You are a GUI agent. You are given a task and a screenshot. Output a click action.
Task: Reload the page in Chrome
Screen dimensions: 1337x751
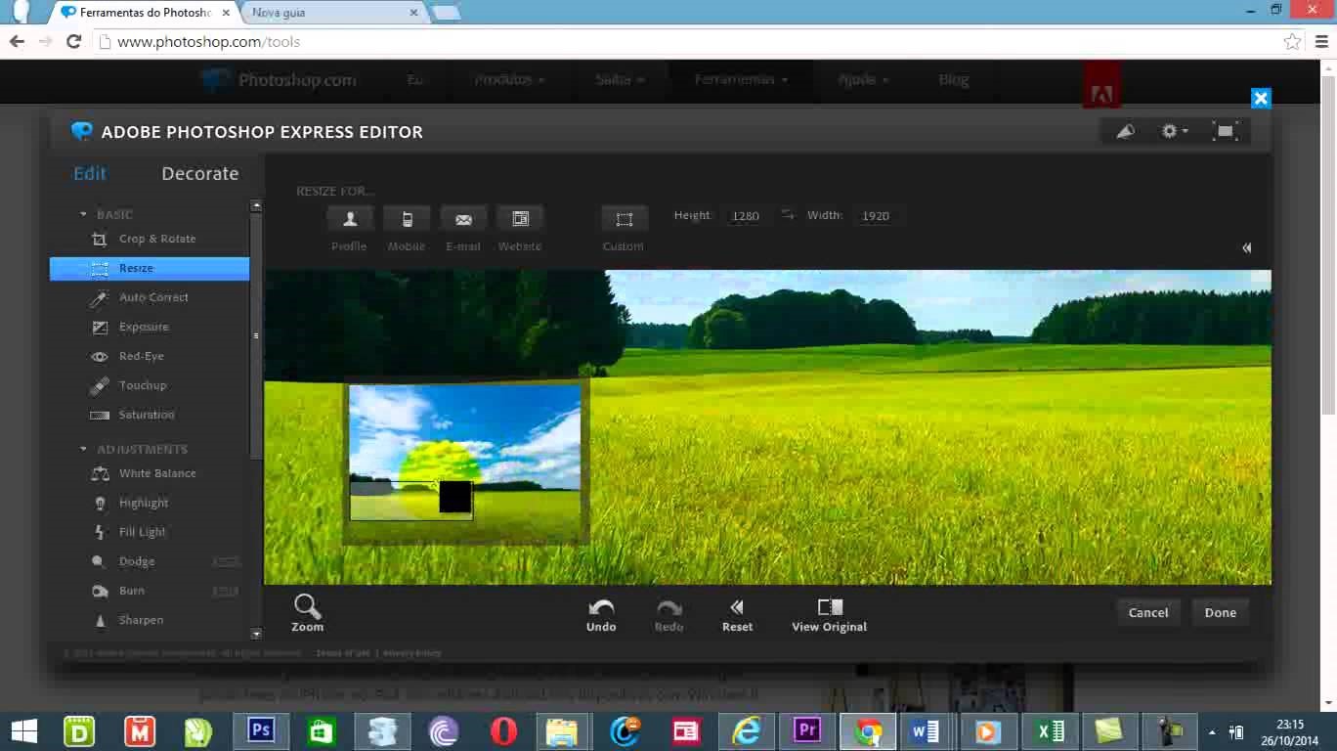(73, 41)
